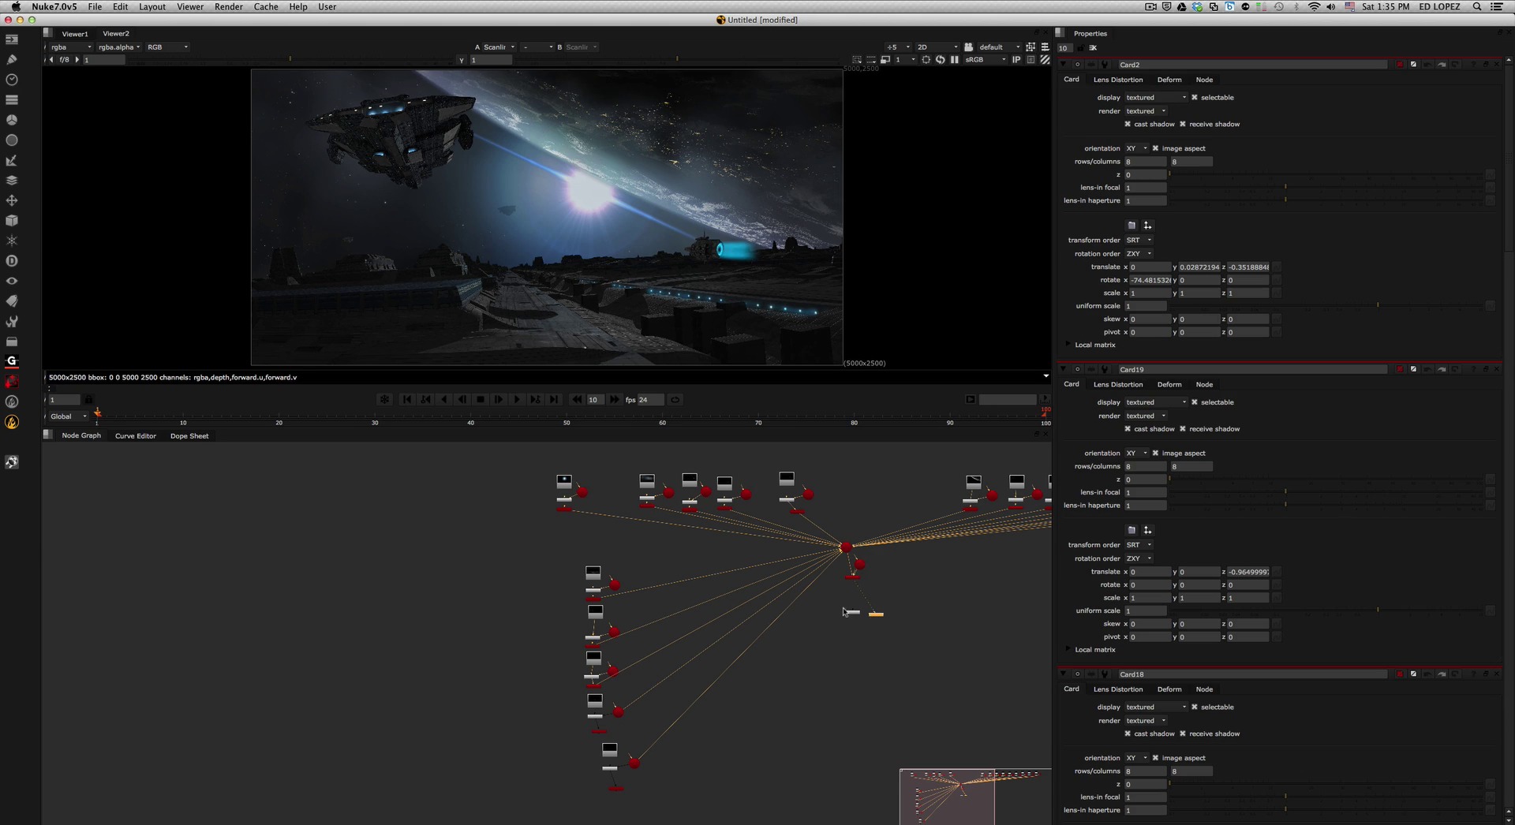
Task: Open the Draw nodes menu (pen icon)
Action: (x=12, y=59)
